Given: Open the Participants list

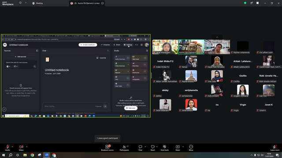Looking at the screenshot, I should click(x=124, y=148).
